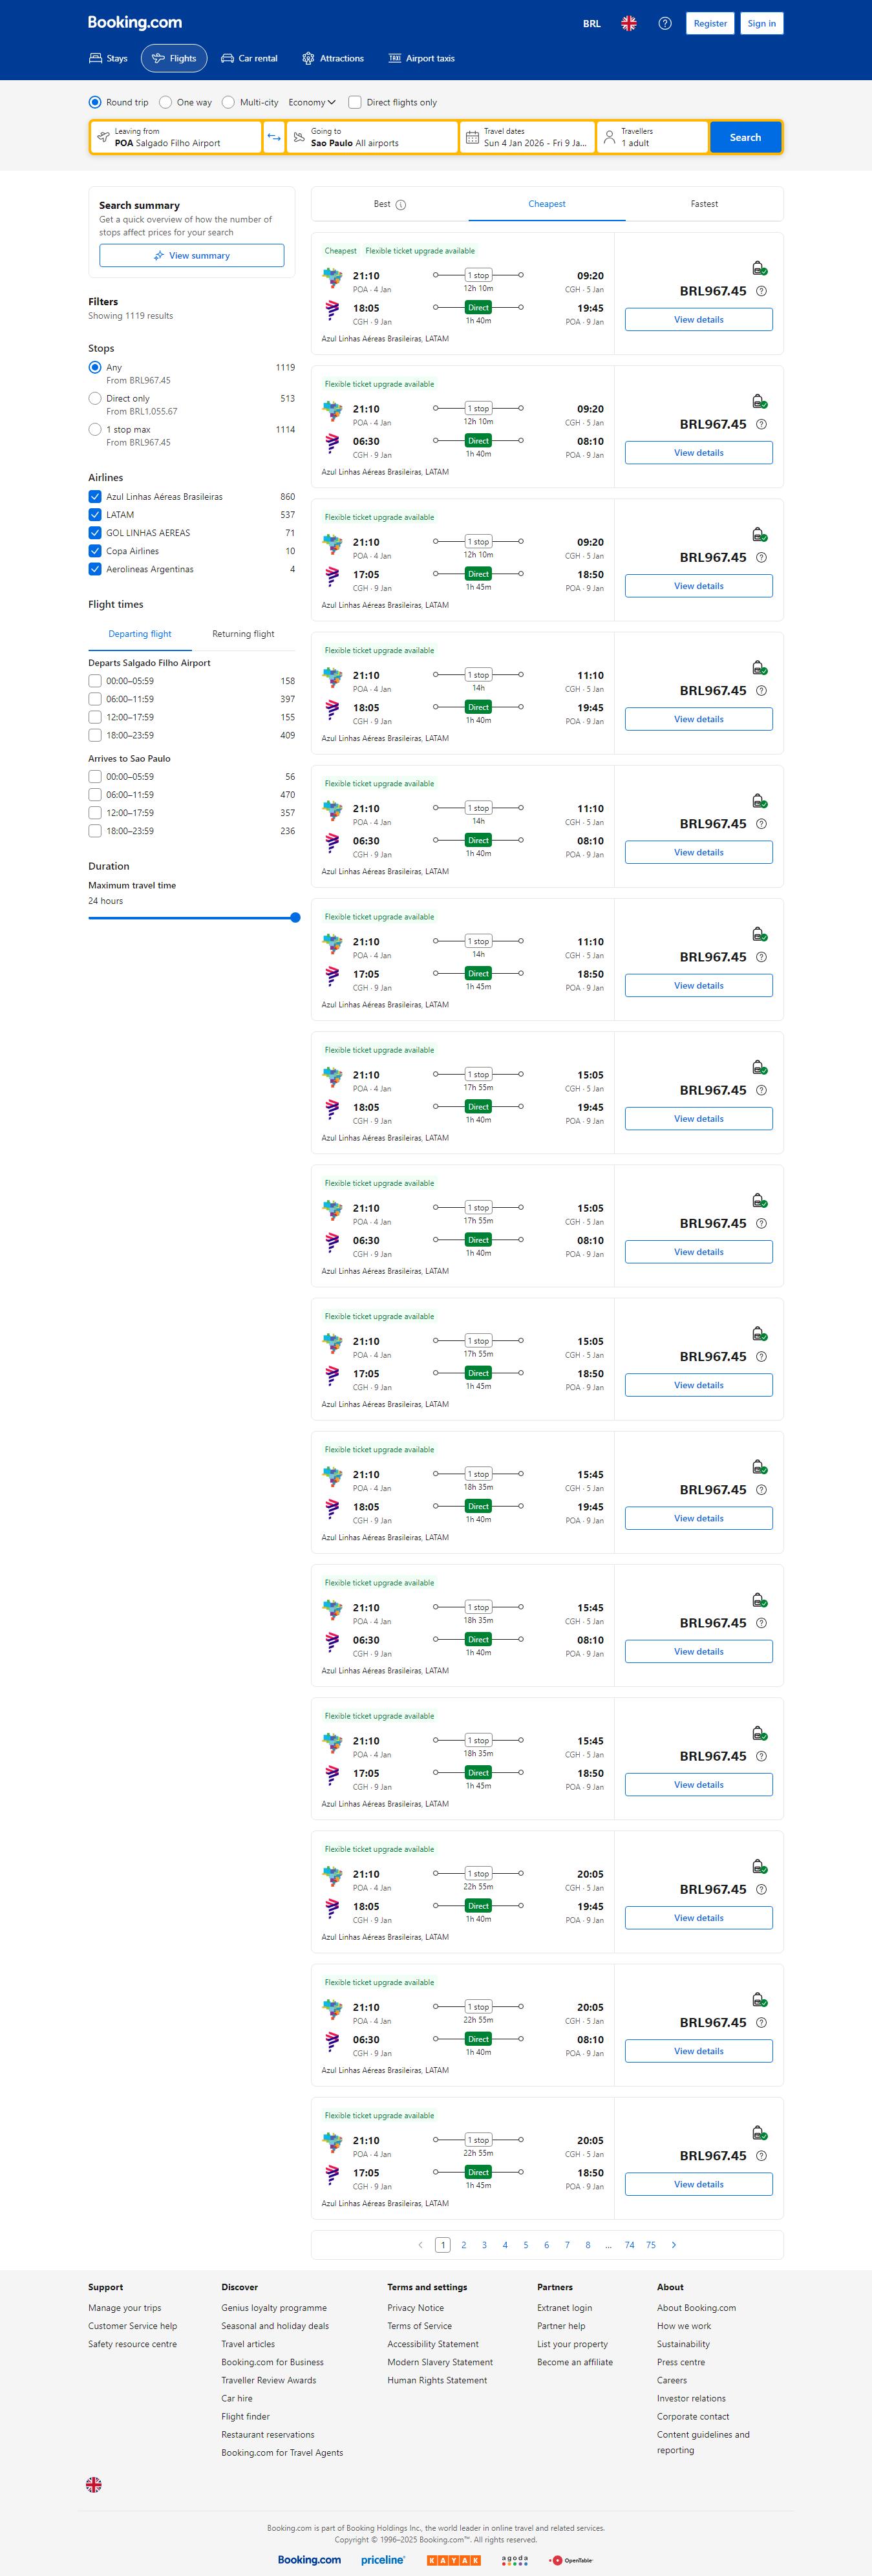Click the Booking.com logo in header
This screenshot has height=2576, width=872.
135,22
